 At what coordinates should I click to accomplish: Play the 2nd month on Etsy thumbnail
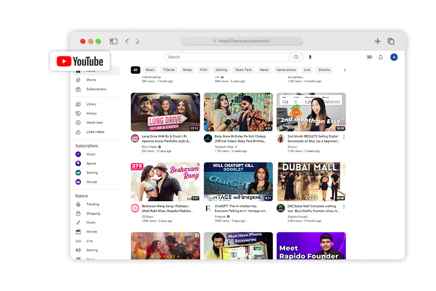point(311,112)
